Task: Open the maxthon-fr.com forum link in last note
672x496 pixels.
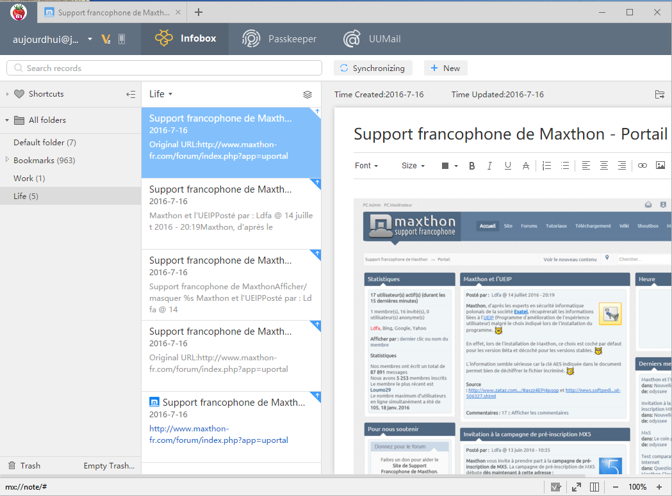Action: pos(218,435)
